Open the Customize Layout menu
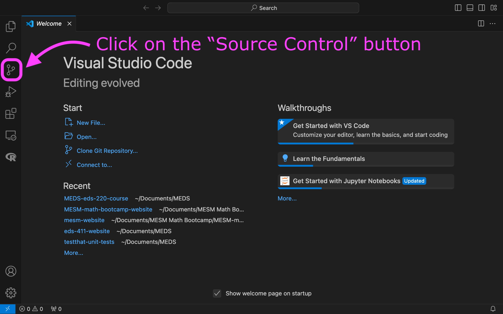Screen dimensions: 503x314 pos(494,8)
